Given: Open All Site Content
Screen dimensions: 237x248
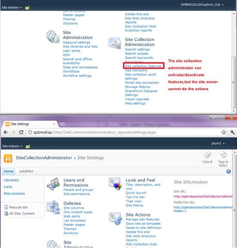Looking at the screenshot, I should pyautogui.click(x=19, y=213).
